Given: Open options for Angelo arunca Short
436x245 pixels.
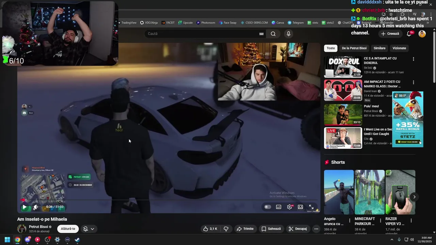Looking at the screenshot, I should point(349,220).
